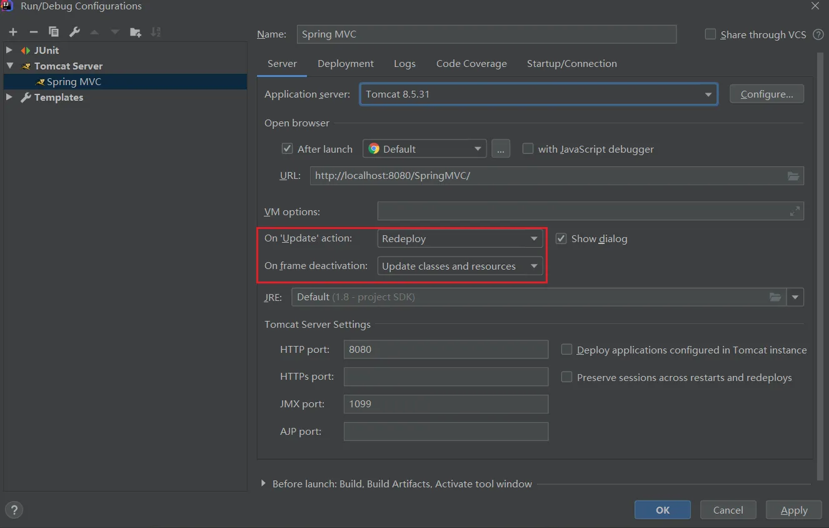829x528 pixels.
Task: Toggle the After launch checkbox
Action: click(288, 149)
